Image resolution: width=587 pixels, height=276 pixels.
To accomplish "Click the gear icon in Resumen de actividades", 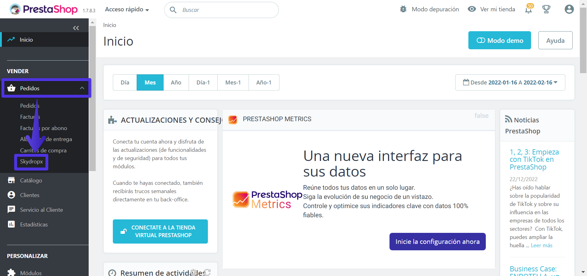I will pos(193,272).
